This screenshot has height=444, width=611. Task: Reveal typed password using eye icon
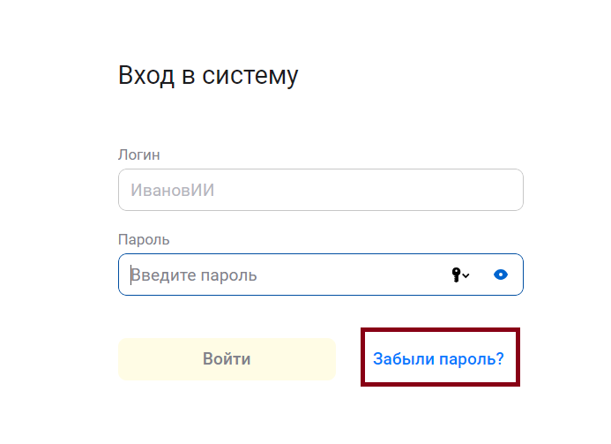pyautogui.click(x=501, y=275)
